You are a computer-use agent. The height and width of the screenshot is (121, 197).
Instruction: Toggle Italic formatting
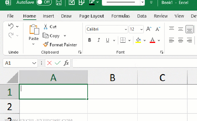tap(99, 40)
